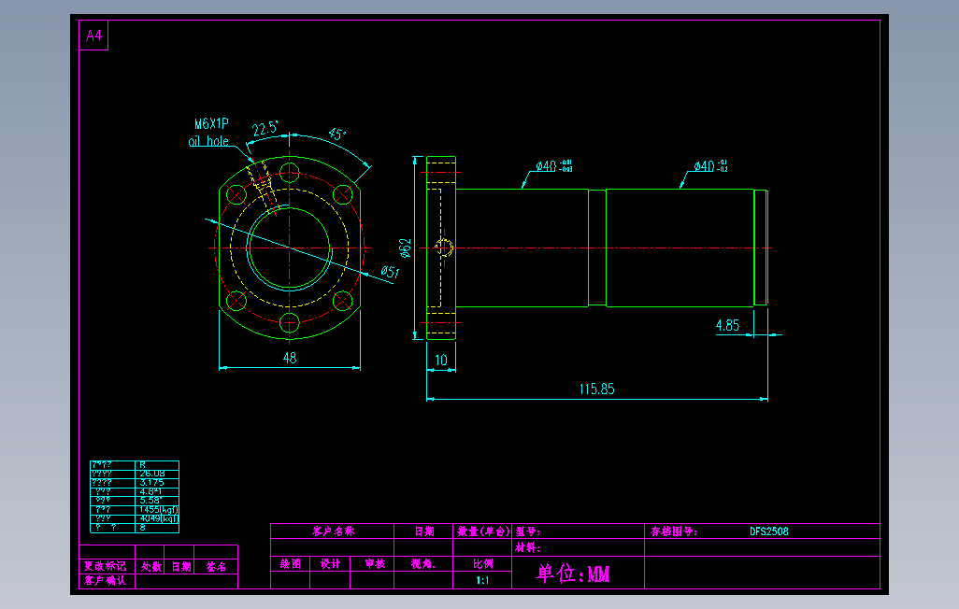
Task: Select the 比例 header cell
Action: [482, 564]
